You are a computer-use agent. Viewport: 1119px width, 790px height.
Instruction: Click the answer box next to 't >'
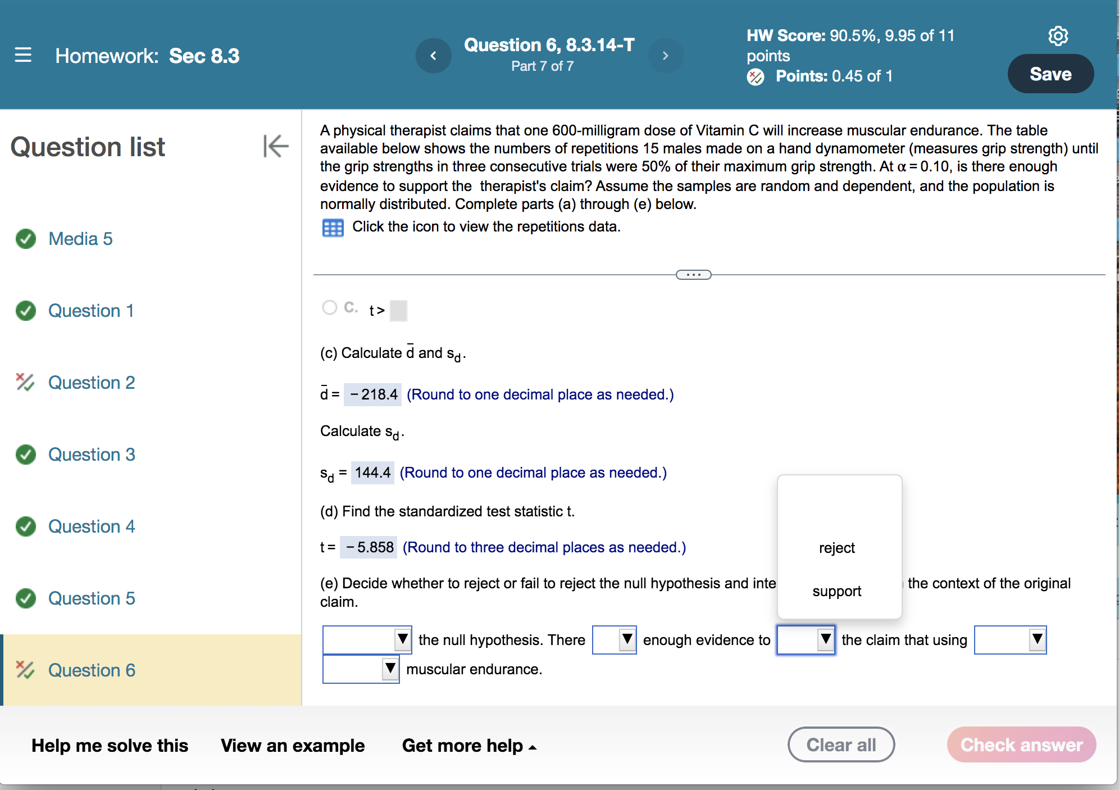pyautogui.click(x=398, y=310)
